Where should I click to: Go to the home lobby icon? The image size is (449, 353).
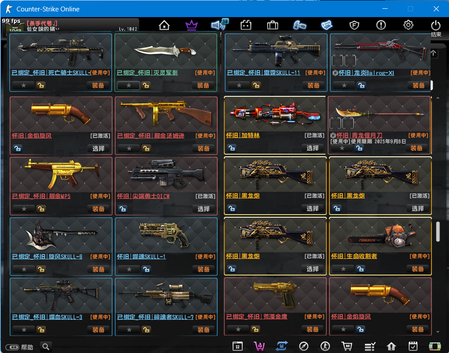pos(164,25)
